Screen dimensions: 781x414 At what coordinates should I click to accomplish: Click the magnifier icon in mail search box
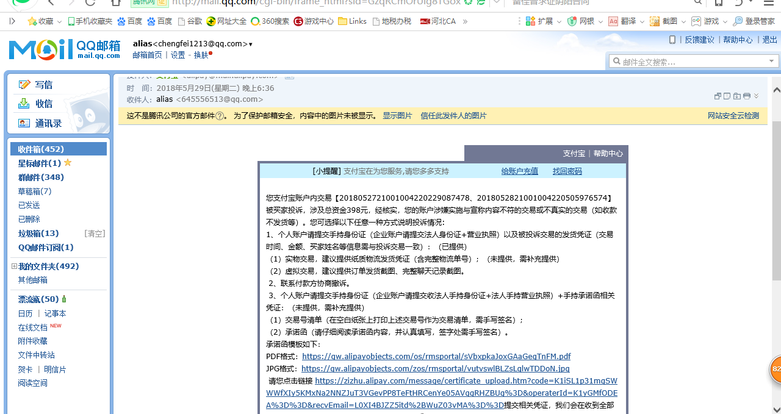(x=616, y=62)
